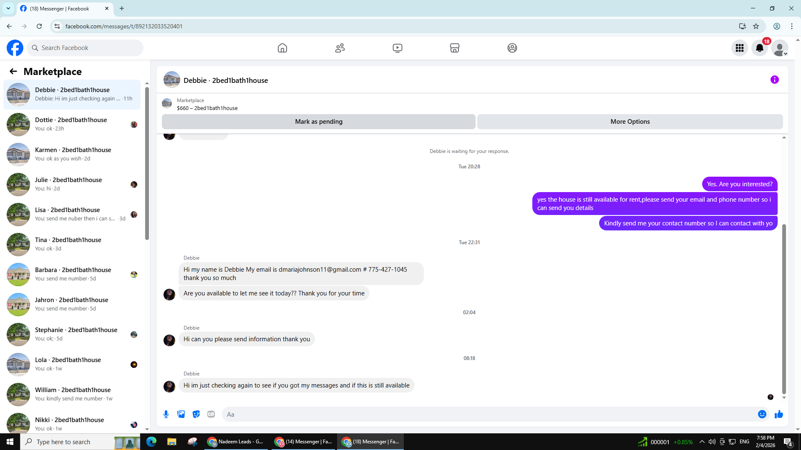Open emoji picker in message box
The height and width of the screenshot is (450, 801).
click(x=762, y=414)
